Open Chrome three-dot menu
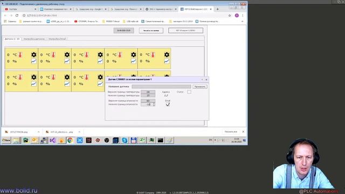Screen dimensions: 345x194 click(243, 16)
